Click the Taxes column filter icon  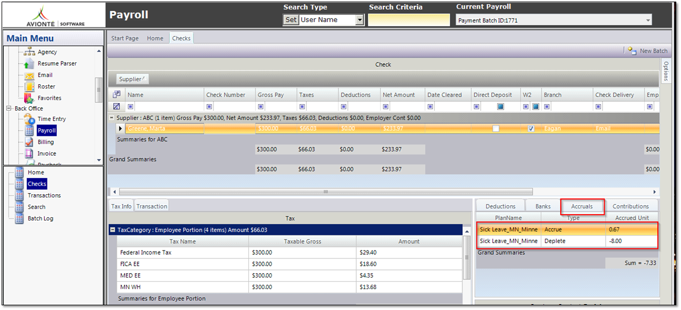tap(301, 106)
